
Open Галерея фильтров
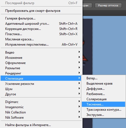(41, 18)
